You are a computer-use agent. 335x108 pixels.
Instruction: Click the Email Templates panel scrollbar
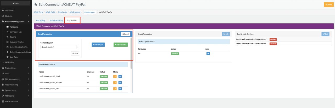coord(131,52)
